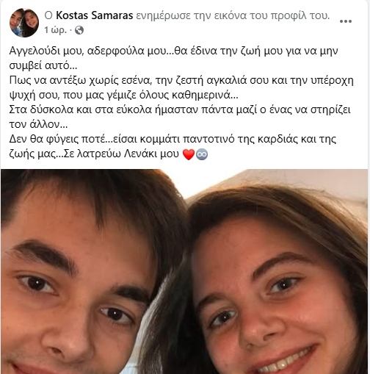370x374 pixels.
Task: Click 'ενημέρωσε την εικόνα του προφίλ του' text
Action: coord(233,15)
